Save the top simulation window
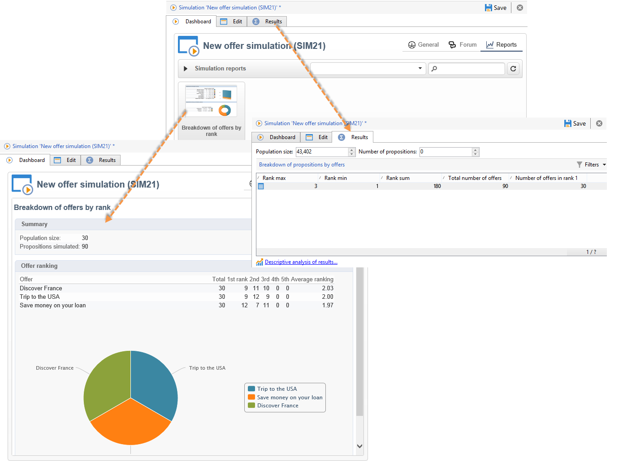623x463 pixels. pos(496,8)
